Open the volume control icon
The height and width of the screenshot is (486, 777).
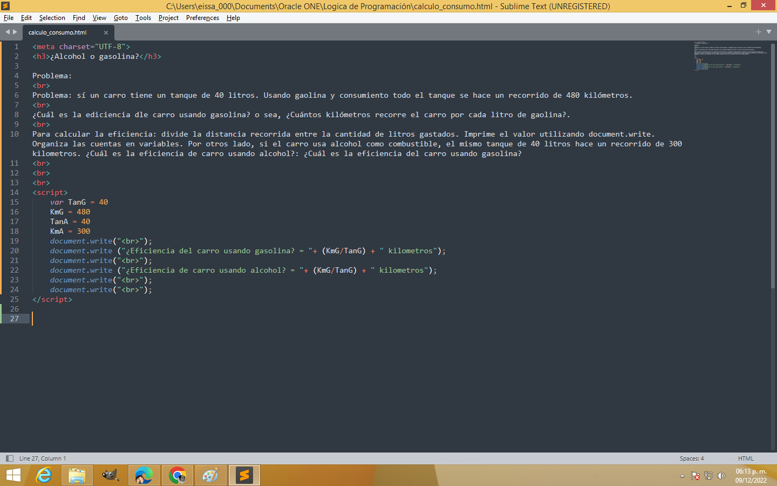click(x=721, y=476)
